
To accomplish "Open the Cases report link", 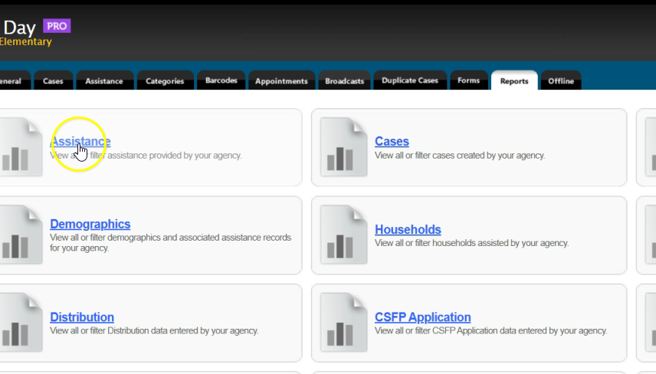I will [392, 142].
